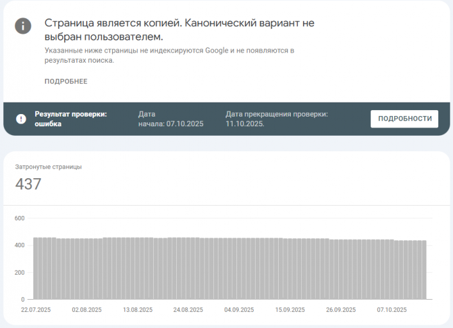Screen dimensions: 453x328
Task: Click the 'Дата начала: 07.10.2025' text
Action: tap(170, 119)
